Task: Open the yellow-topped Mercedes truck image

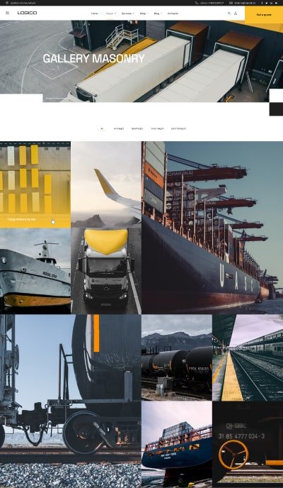Action: [106, 270]
